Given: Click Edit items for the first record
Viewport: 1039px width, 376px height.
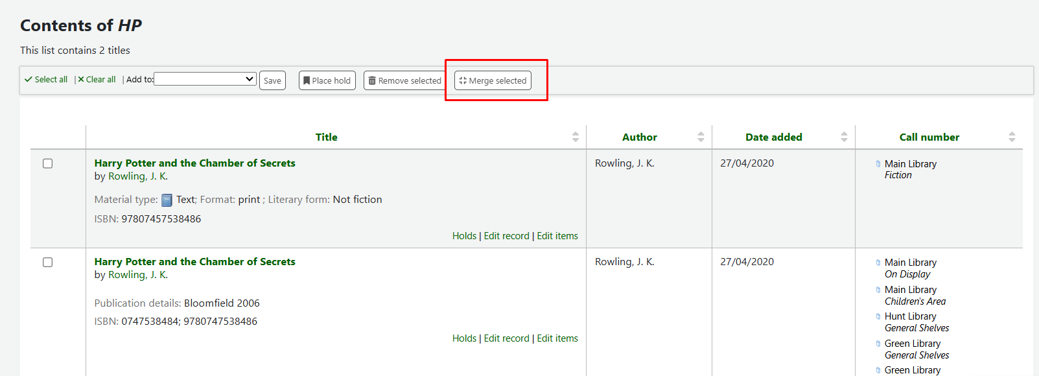Looking at the screenshot, I should click(x=557, y=236).
